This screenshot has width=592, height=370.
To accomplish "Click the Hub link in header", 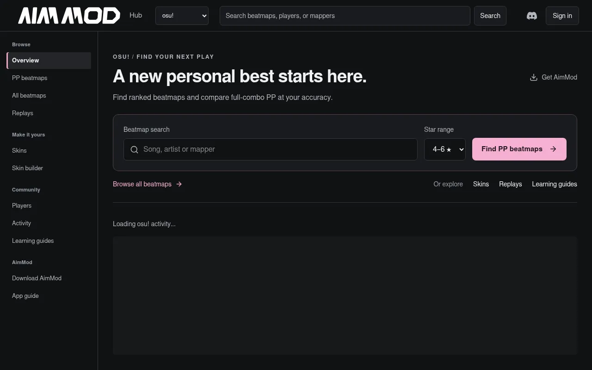I will pos(136,15).
